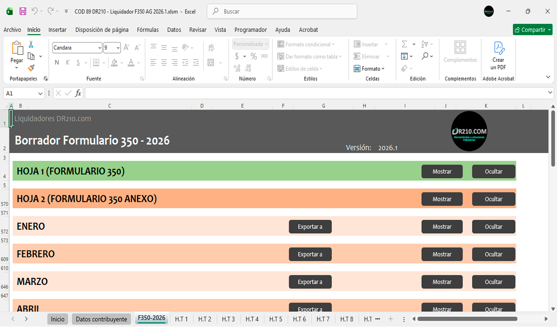Collapse the ribbon using chevron arrow
The width and height of the screenshot is (557, 327).
click(548, 77)
